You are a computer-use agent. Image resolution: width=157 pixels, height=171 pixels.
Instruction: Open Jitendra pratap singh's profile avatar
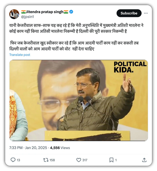[x=14, y=14]
